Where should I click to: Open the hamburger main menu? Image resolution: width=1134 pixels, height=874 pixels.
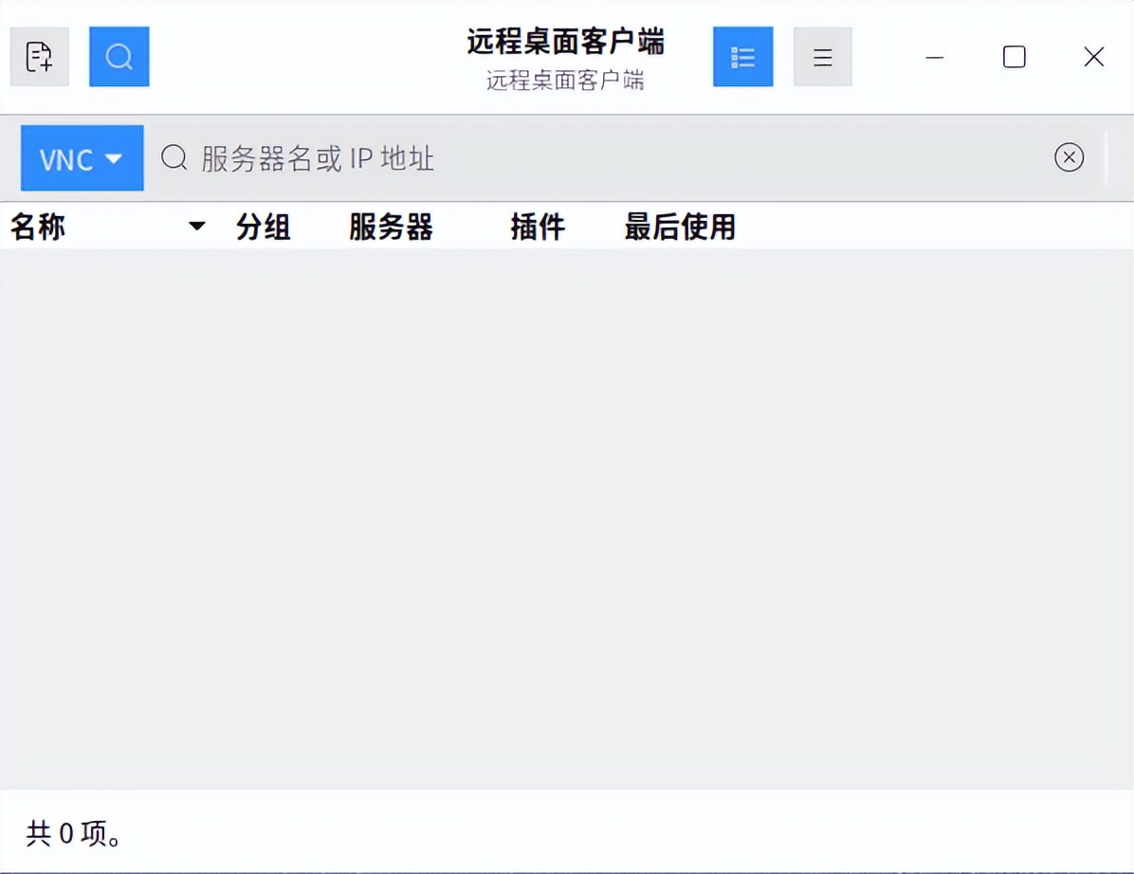[822, 57]
